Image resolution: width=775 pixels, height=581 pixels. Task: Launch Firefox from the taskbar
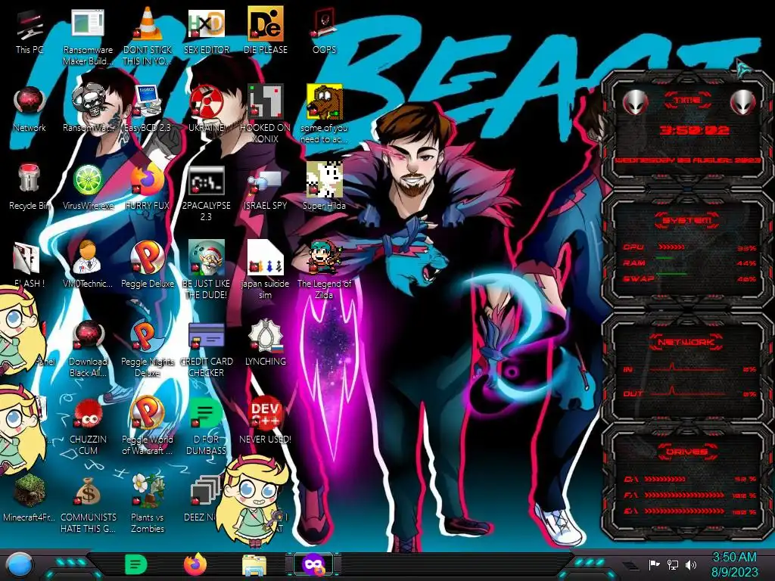coord(195,564)
